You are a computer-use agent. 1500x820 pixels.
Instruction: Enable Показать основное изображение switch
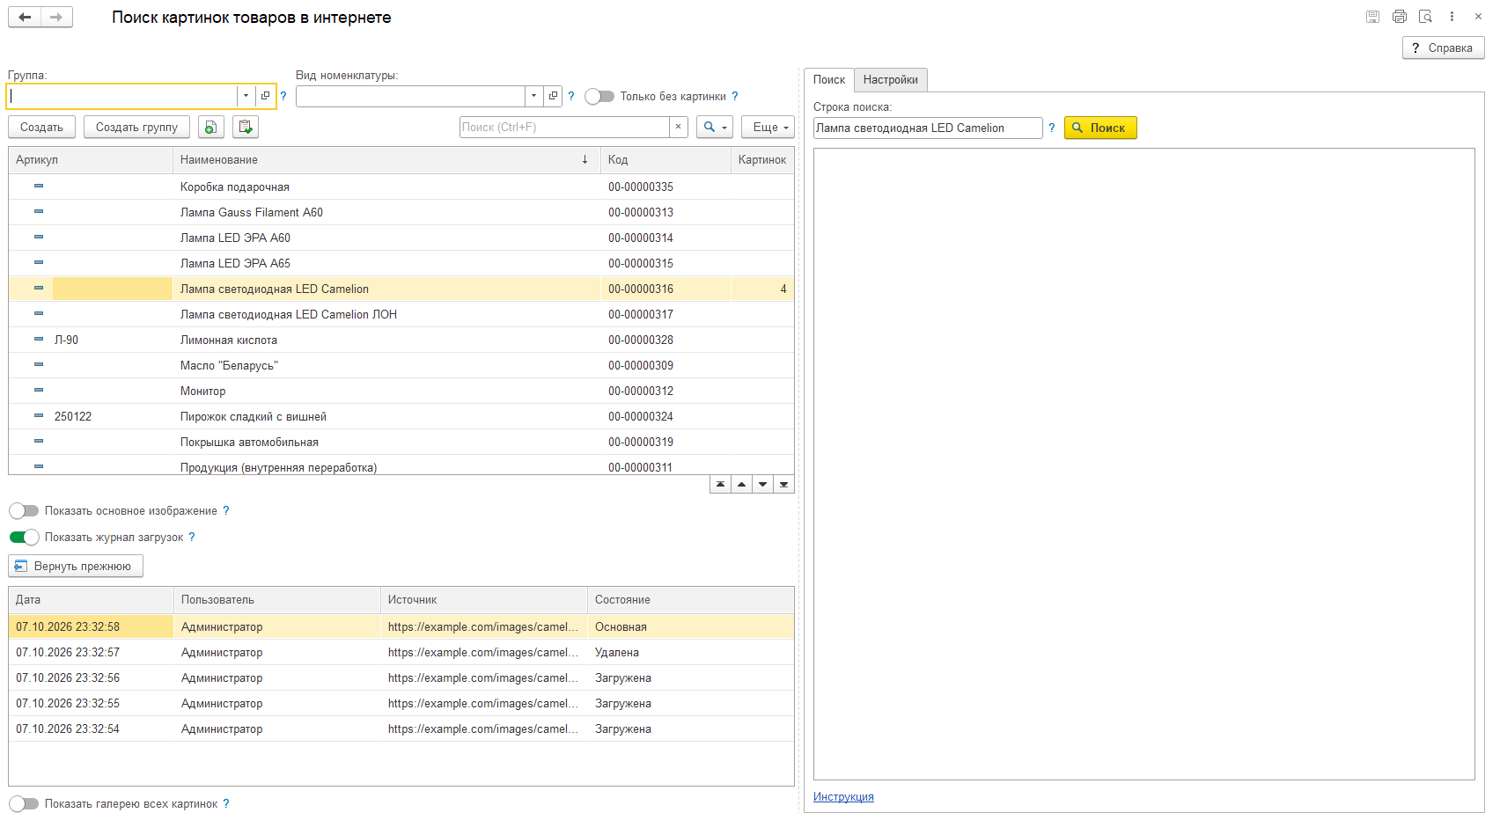pos(24,511)
